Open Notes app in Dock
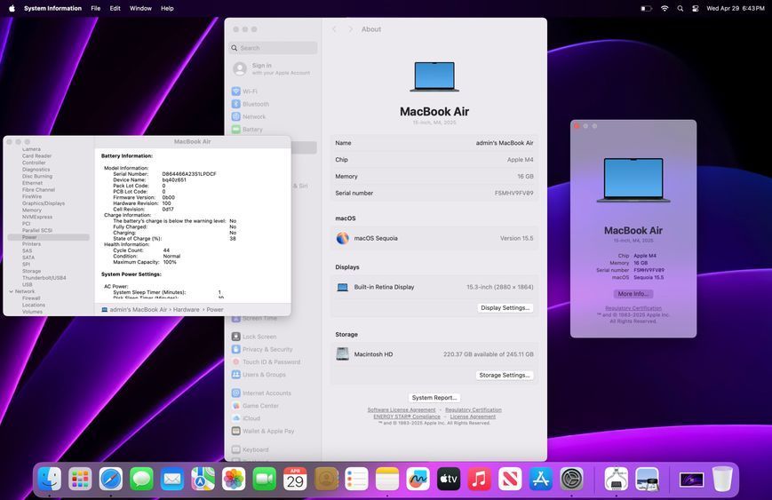The height and width of the screenshot is (500, 772). (x=387, y=479)
